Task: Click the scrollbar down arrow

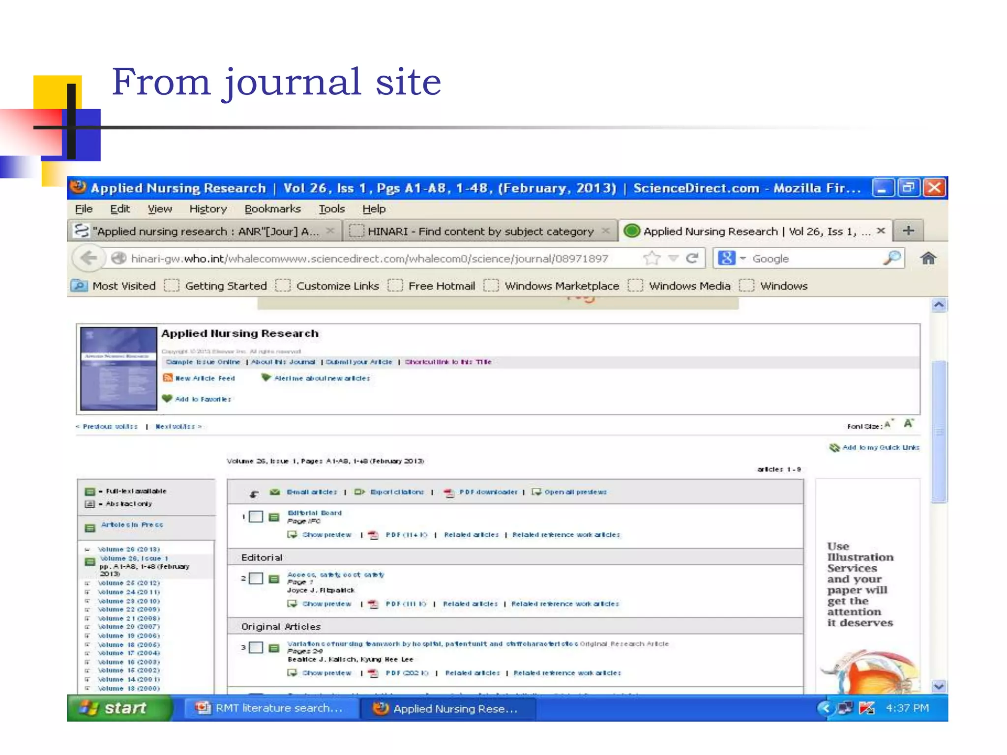Action: (x=939, y=686)
